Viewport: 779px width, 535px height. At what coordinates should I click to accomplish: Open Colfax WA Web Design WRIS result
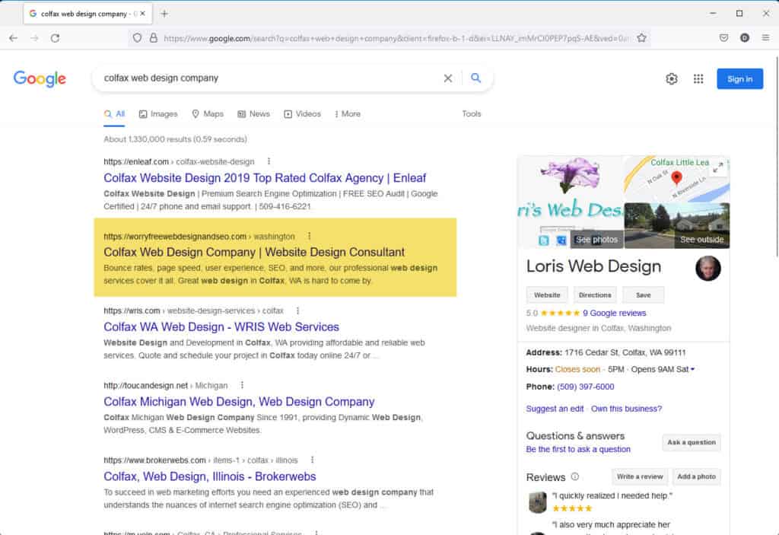[221, 326]
